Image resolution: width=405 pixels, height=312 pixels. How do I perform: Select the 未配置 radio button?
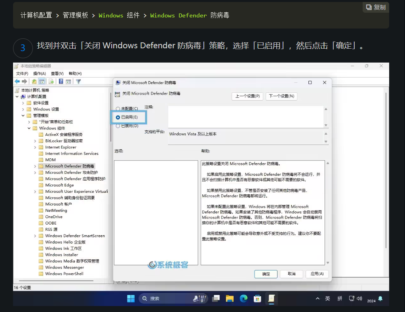[118, 109]
